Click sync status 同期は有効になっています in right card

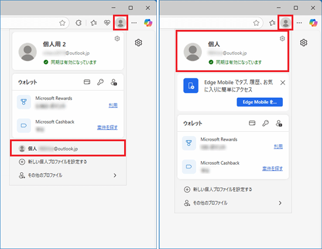coord(235,62)
